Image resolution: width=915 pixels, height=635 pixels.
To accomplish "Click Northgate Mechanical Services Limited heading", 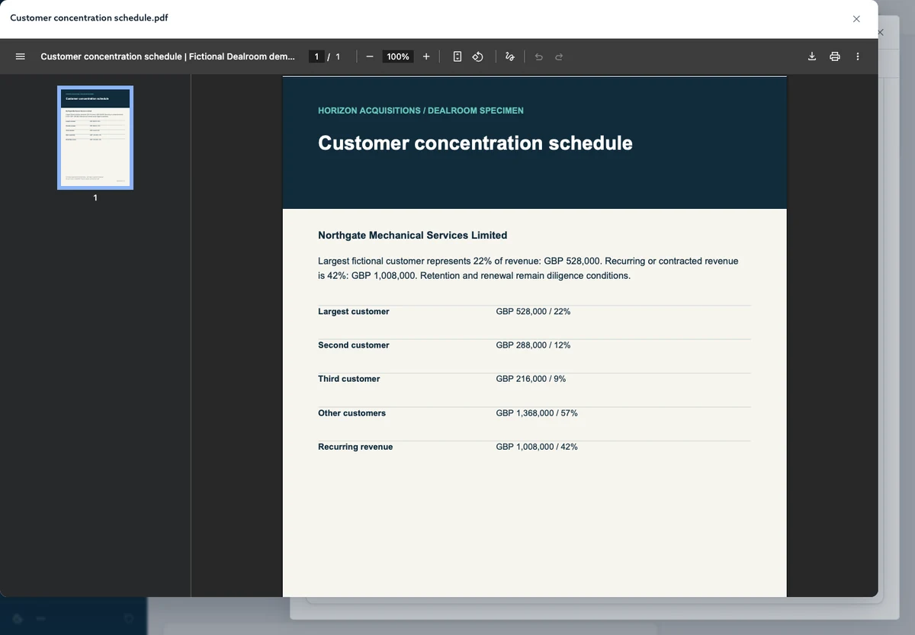I will [413, 236].
